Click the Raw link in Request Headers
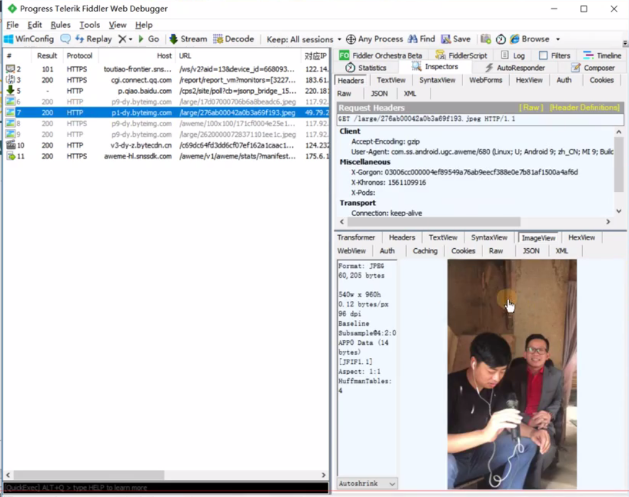Image resolution: width=629 pixels, height=497 pixels. click(x=531, y=108)
